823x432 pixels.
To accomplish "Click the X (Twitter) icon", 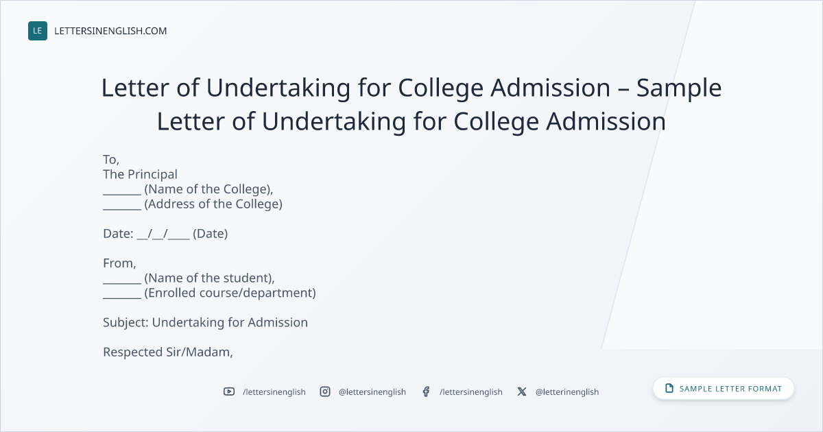I will tap(522, 392).
